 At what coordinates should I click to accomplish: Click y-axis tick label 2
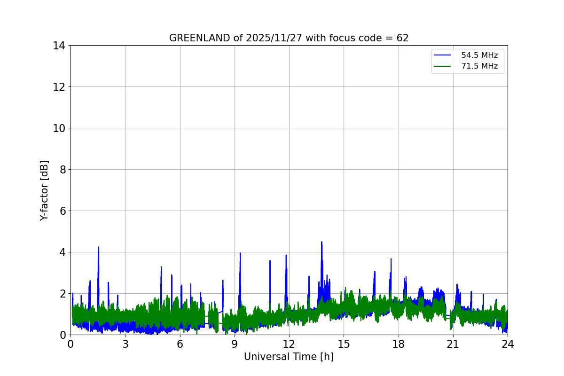[63, 294]
